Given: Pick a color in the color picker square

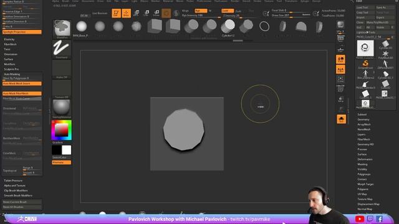Looking at the screenshot, I should click(x=62, y=131).
